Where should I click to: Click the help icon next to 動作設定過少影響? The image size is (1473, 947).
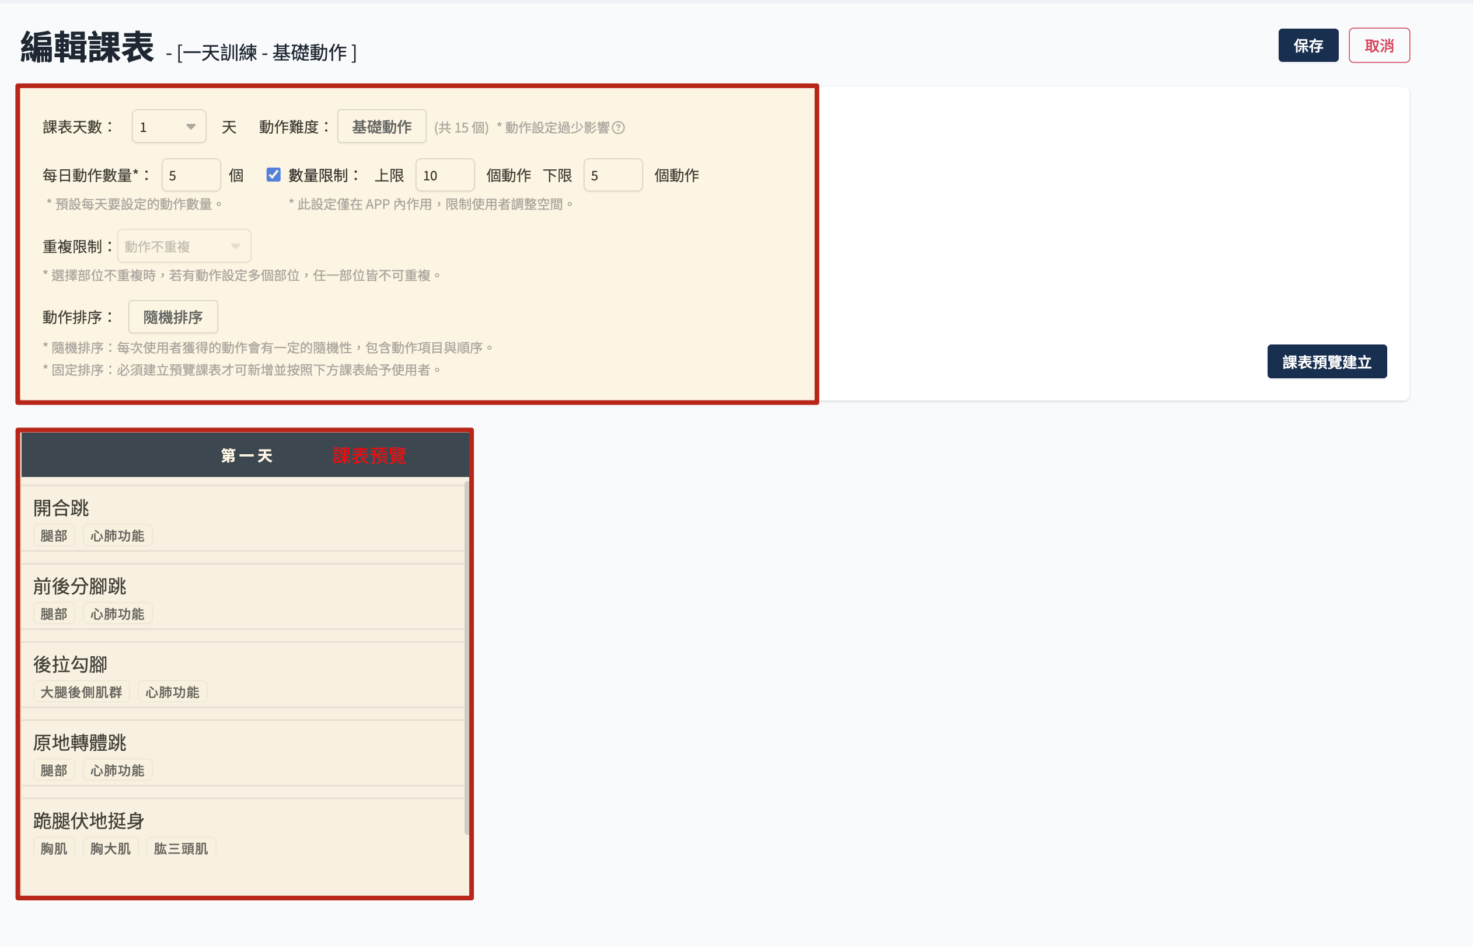point(620,128)
